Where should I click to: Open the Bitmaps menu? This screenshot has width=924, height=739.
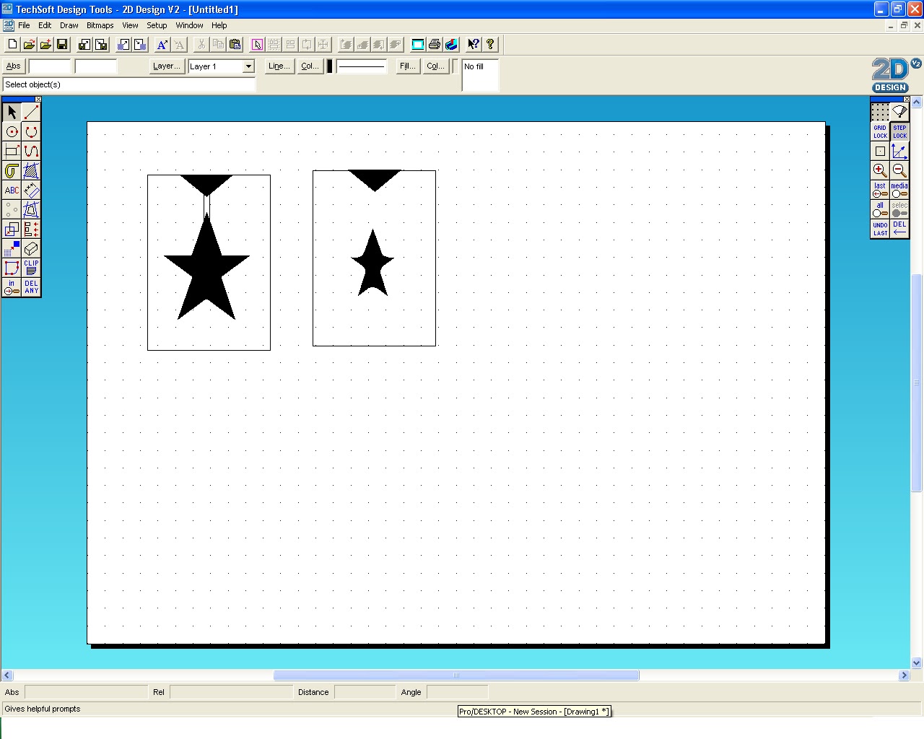pos(100,25)
